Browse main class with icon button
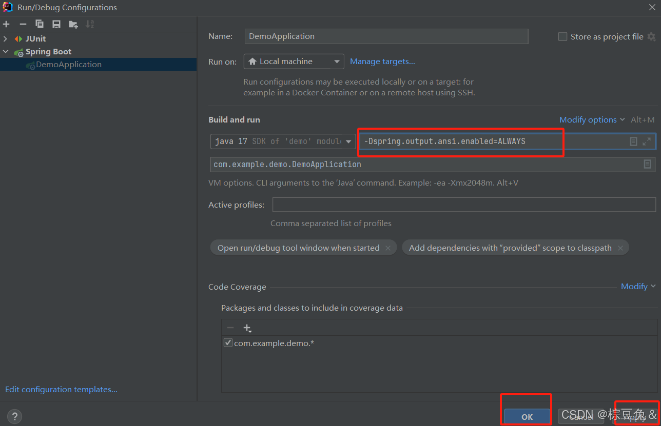661x426 pixels. pyautogui.click(x=648, y=164)
